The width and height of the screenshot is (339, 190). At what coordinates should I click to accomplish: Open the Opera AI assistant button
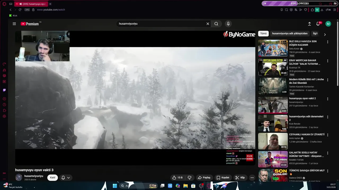pyautogui.click(x=328, y=10)
